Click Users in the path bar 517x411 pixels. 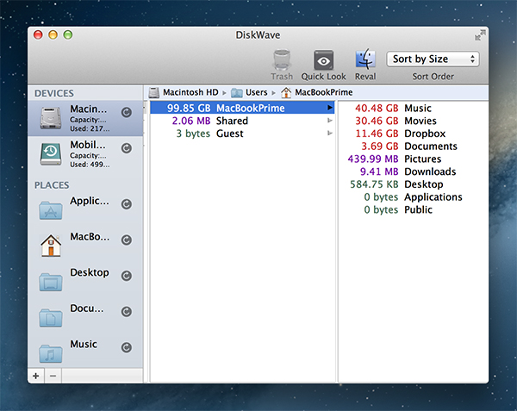[x=249, y=92]
